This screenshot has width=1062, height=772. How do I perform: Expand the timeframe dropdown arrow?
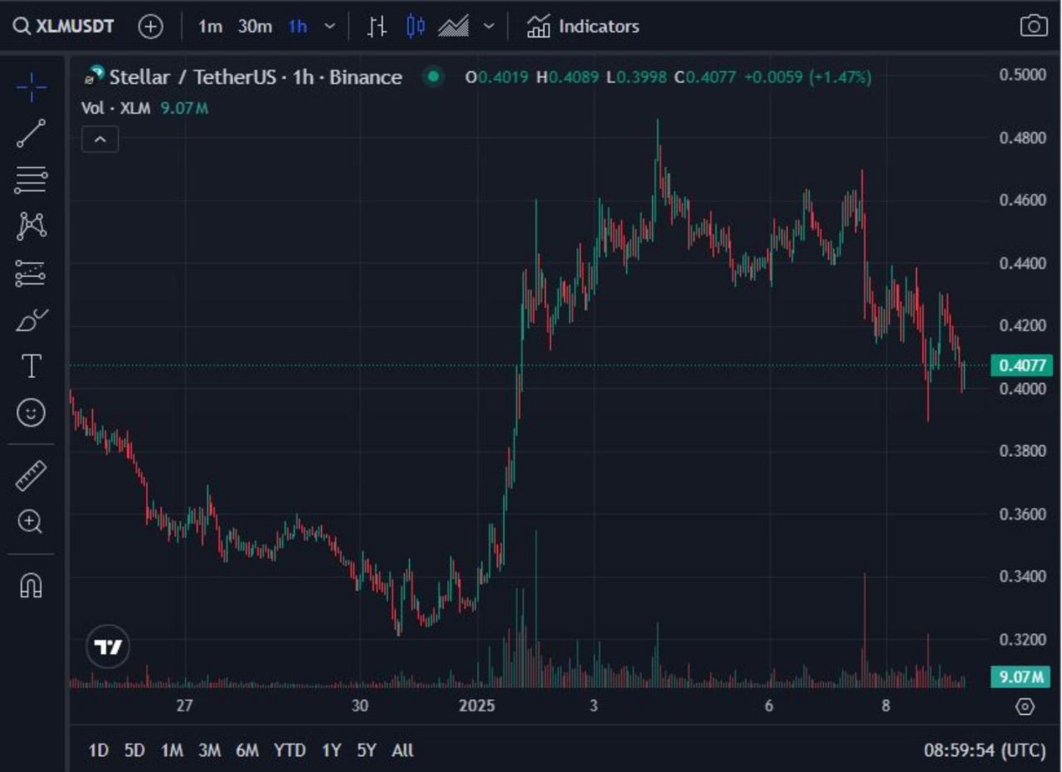tap(329, 27)
